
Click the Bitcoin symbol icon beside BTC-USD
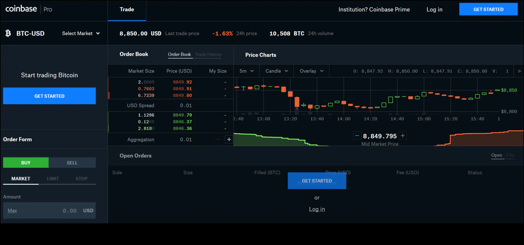8,33
